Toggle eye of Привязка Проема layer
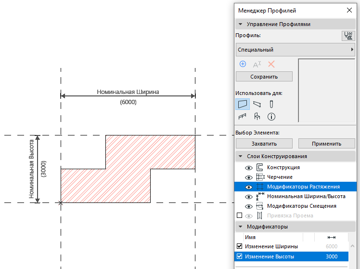The height and width of the screenshot is (269, 360). click(x=249, y=216)
